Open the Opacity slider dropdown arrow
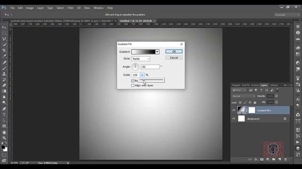The width and height of the screenshot is (302, 169). [x=277, y=96]
